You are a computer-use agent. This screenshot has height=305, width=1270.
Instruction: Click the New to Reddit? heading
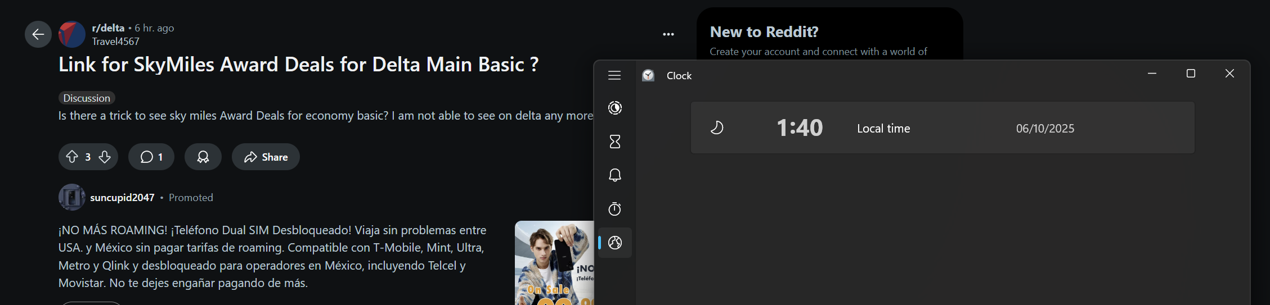(x=764, y=32)
